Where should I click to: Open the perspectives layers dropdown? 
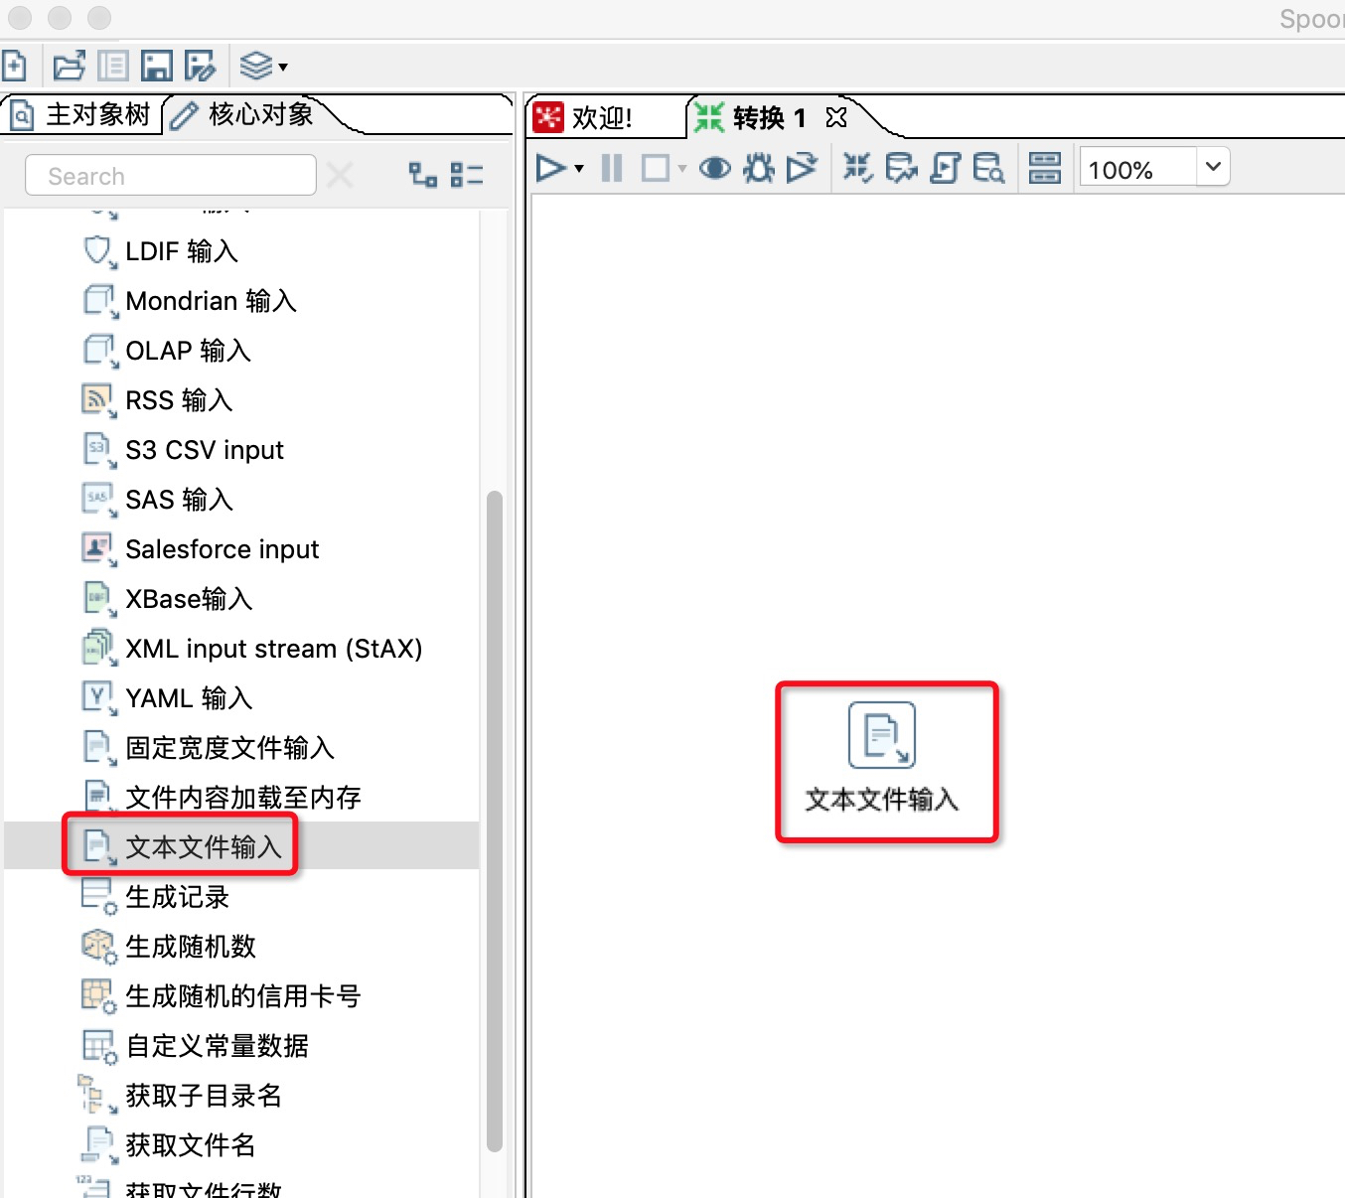(x=264, y=67)
